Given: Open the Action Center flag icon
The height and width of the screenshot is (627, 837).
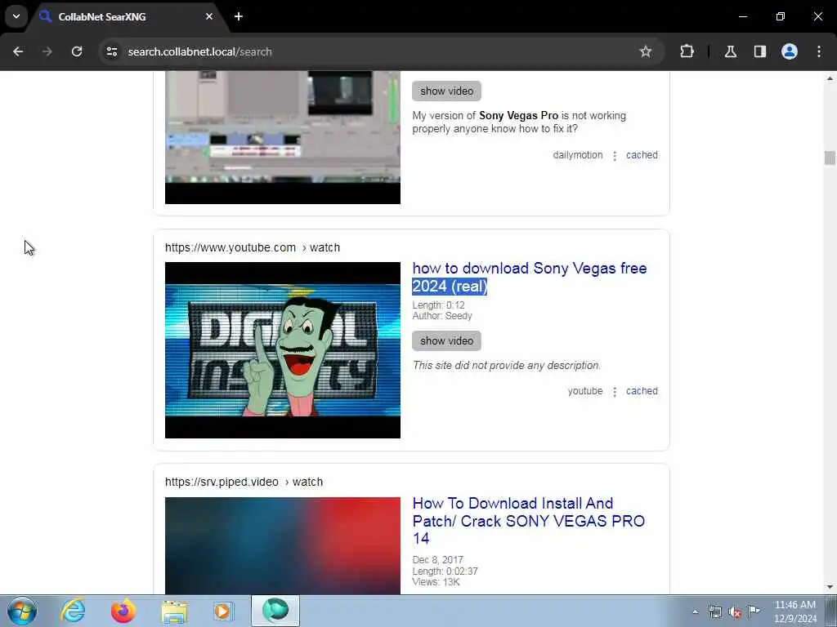Looking at the screenshot, I should tap(754, 611).
